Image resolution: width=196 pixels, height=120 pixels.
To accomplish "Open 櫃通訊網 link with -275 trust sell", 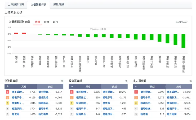I will pos(109,114).
